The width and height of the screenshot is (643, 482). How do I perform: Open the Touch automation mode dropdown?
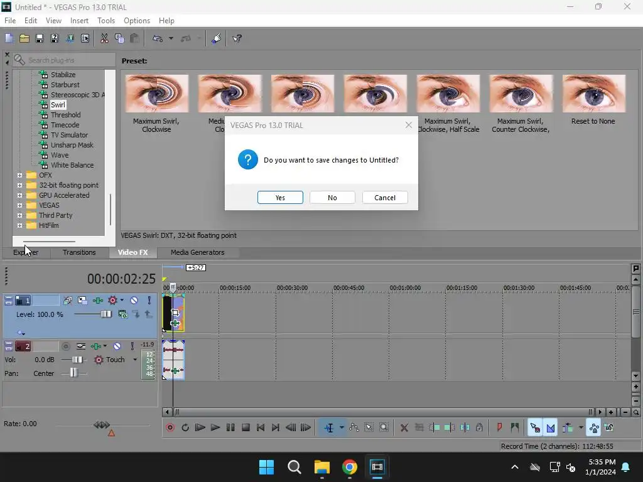[x=135, y=360]
